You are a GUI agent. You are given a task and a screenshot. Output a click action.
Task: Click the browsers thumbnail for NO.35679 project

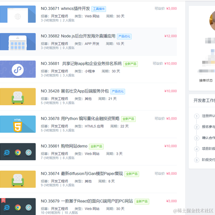(x=18, y=207)
